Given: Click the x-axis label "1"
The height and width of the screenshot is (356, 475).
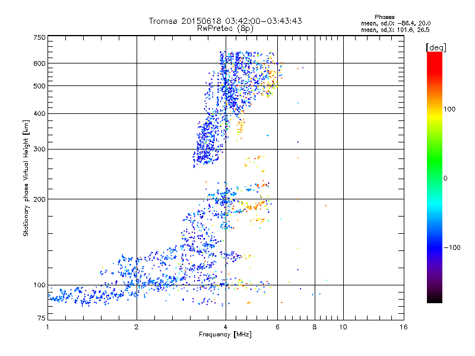Looking at the screenshot, I should 47,327.
